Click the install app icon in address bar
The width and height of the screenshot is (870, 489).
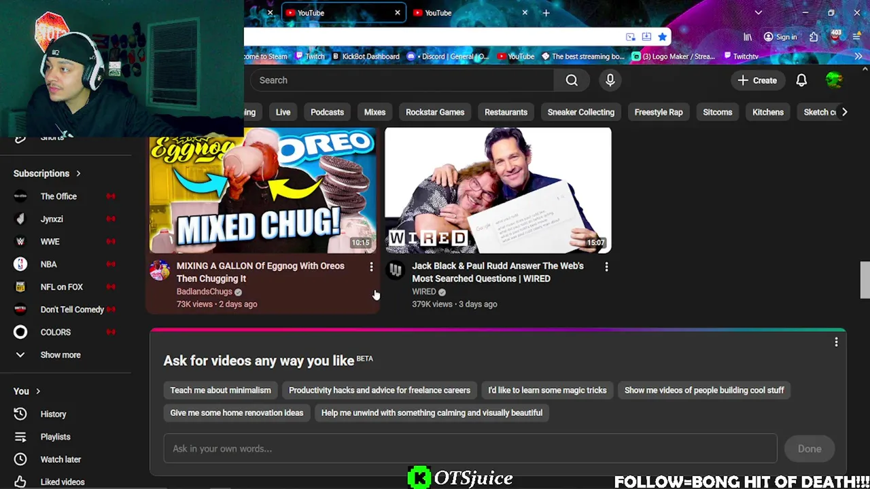pyautogui.click(x=646, y=37)
